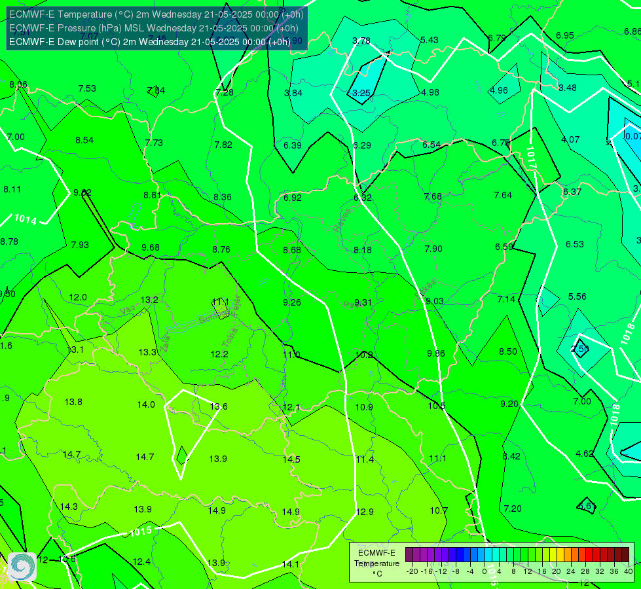Click the 12.9 temperature value
The image size is (641, 589).
click(365, 512)
